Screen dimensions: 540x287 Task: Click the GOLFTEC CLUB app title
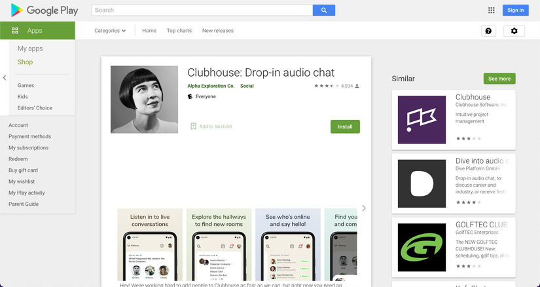(482, 225)
